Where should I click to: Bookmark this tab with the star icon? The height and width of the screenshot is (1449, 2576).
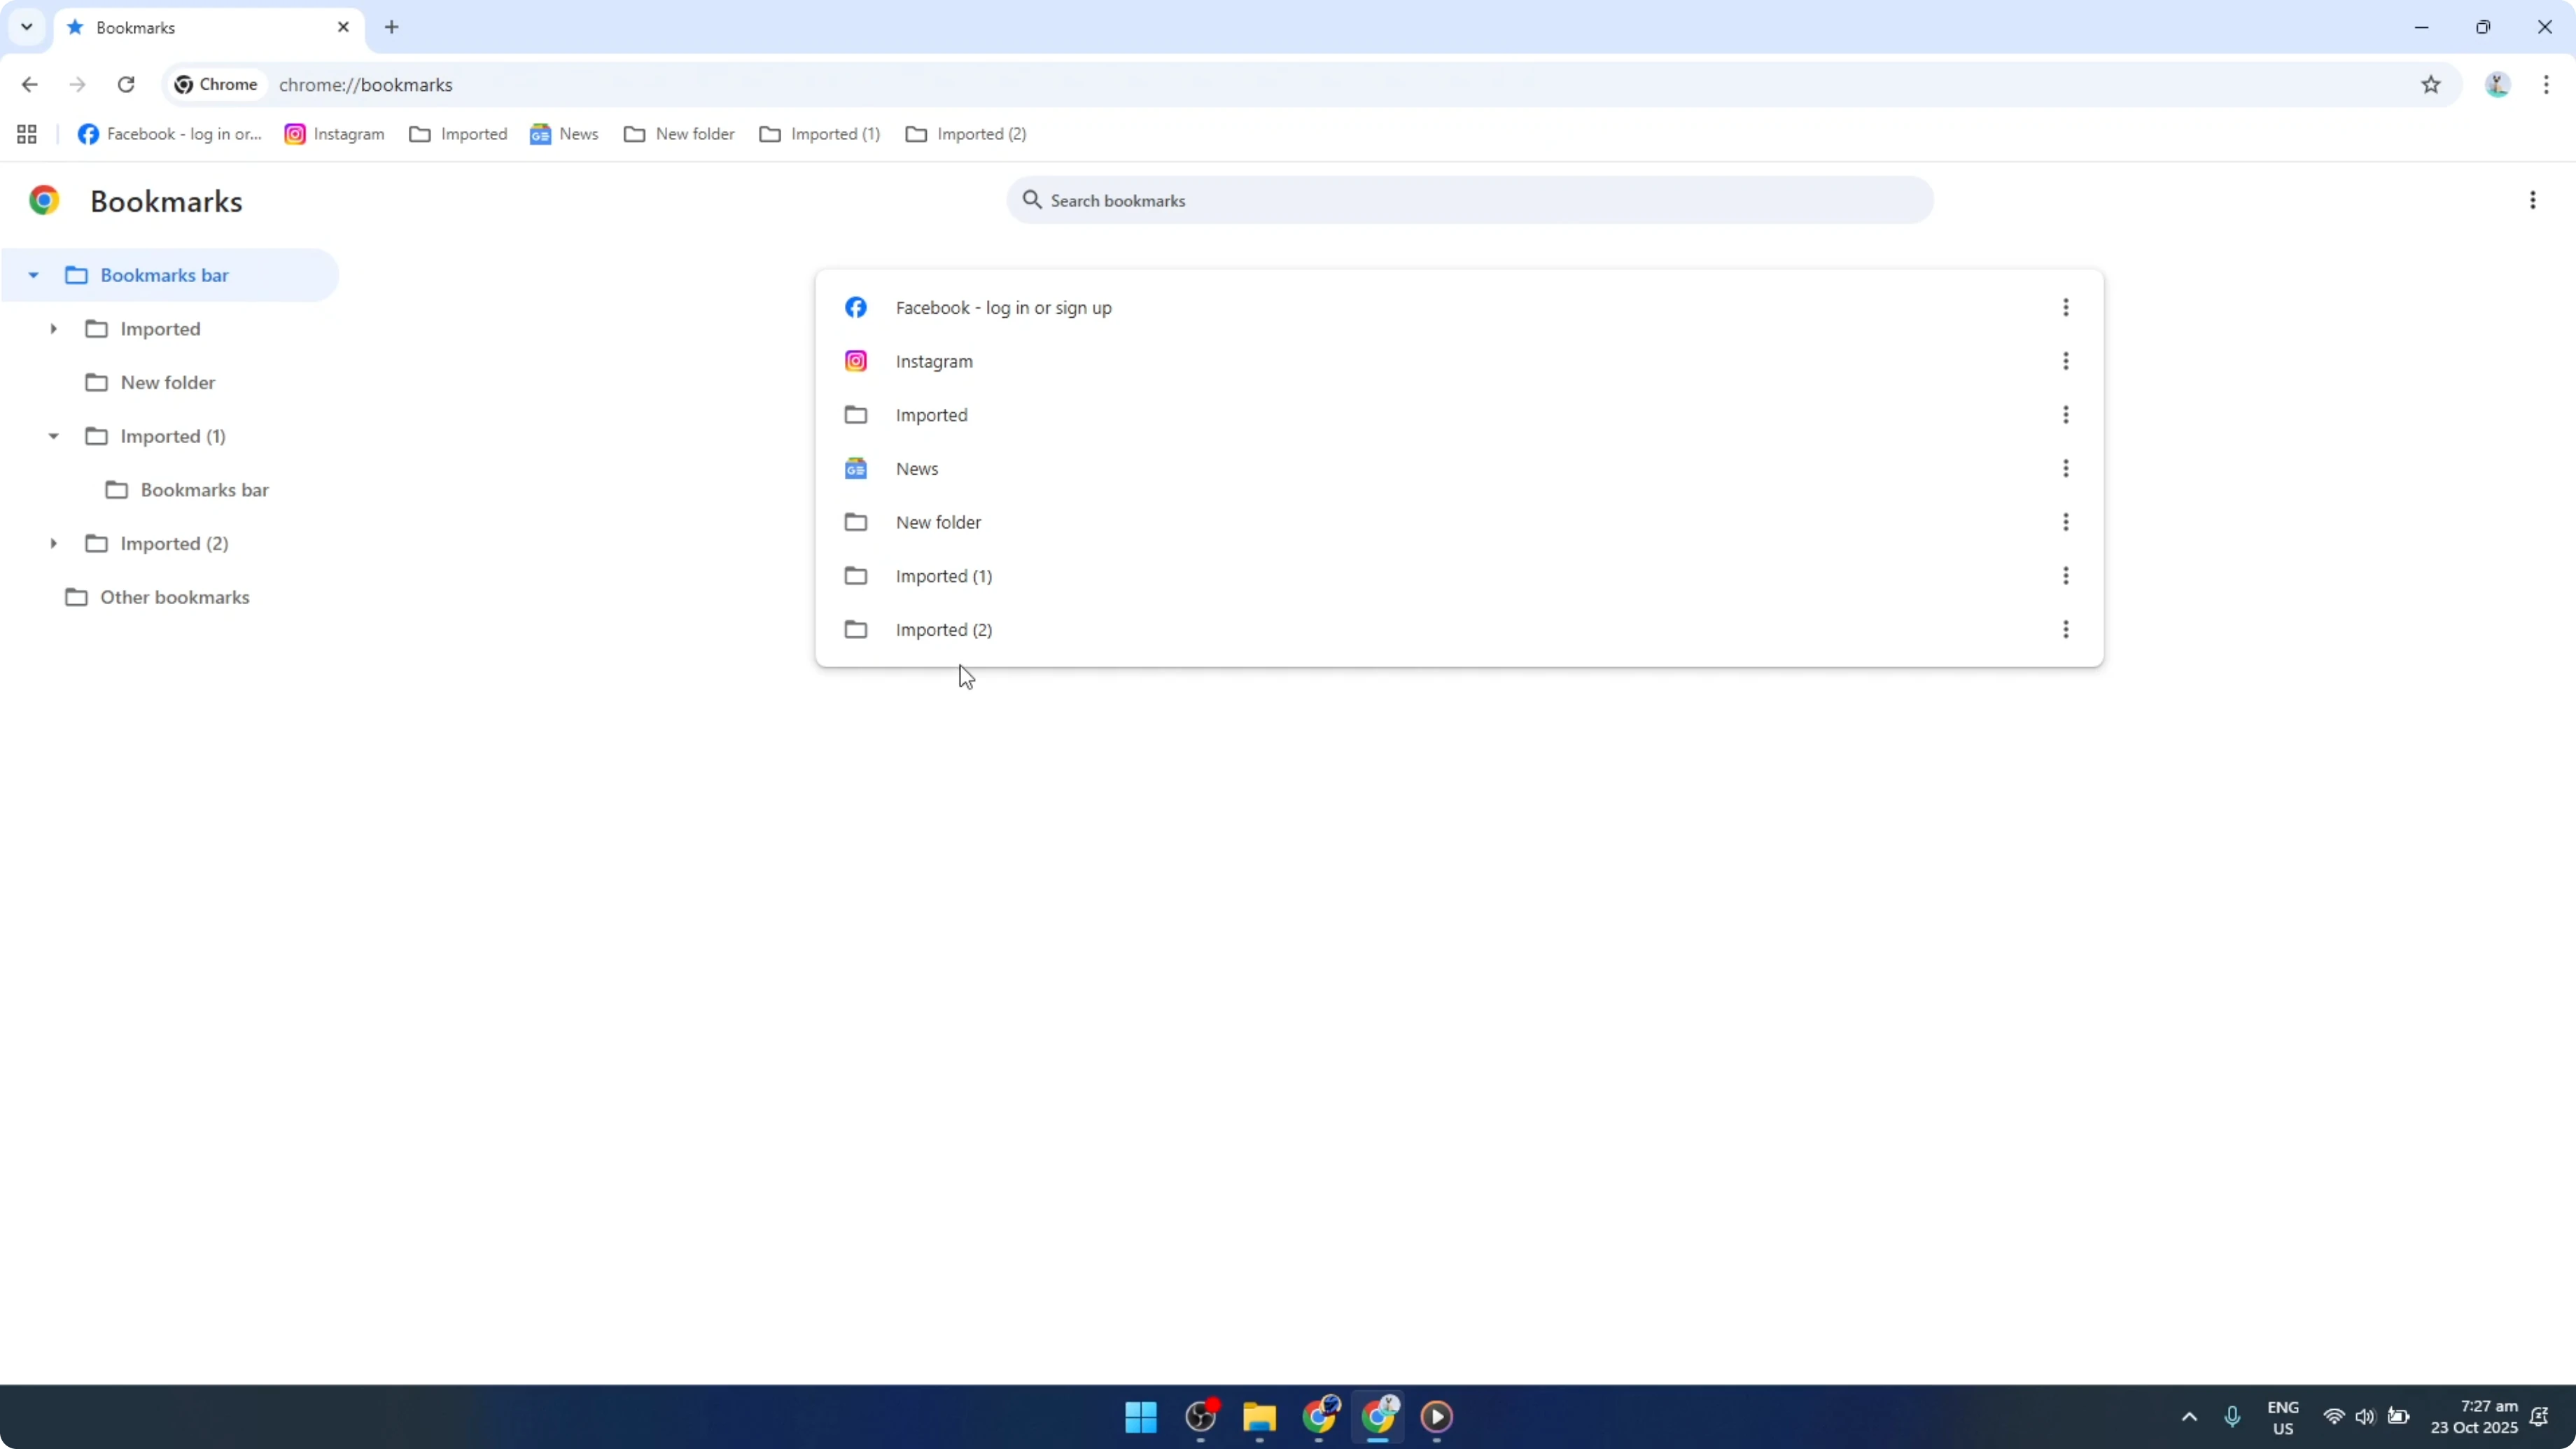tap(2431, 84)
